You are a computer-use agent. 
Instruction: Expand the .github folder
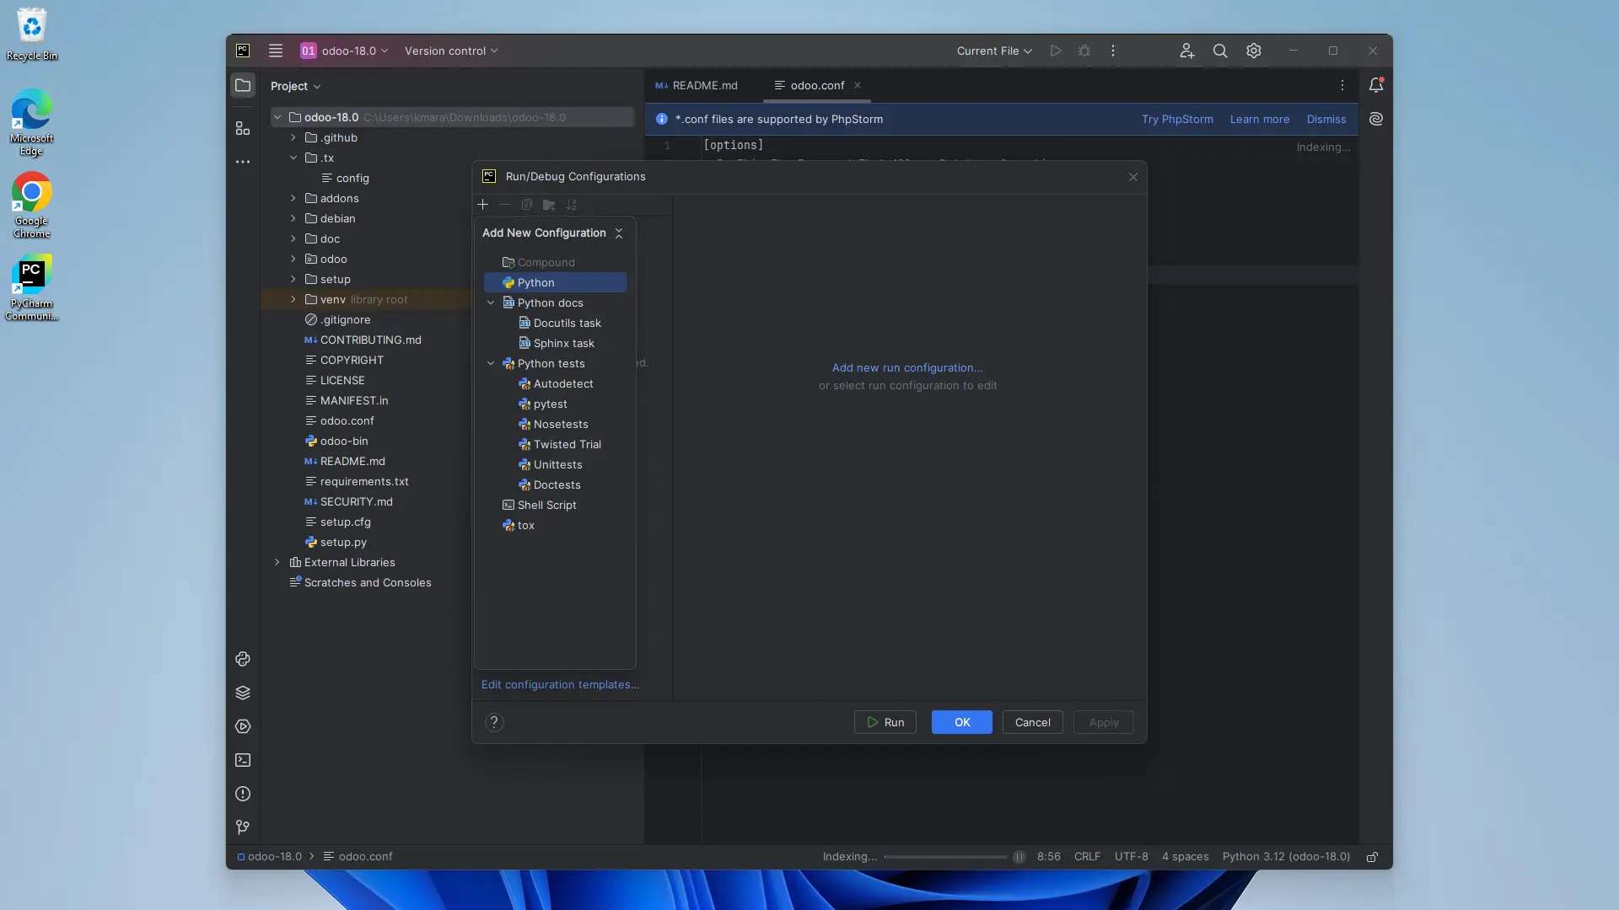(293, 137)
